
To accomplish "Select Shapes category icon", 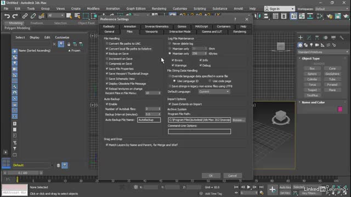I will pos(306,45).
